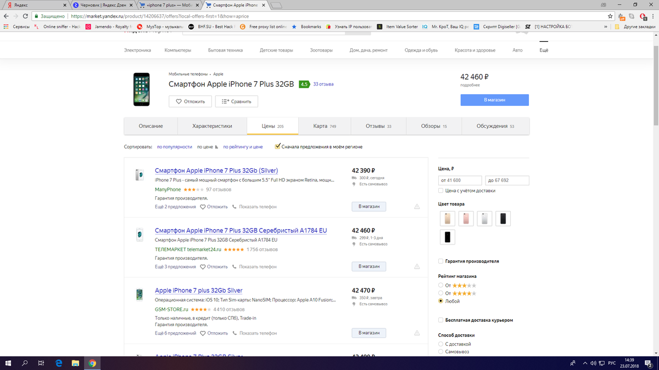Open the Jamendo Royalty bookmark
659x370 pixels.
[109, 26]
